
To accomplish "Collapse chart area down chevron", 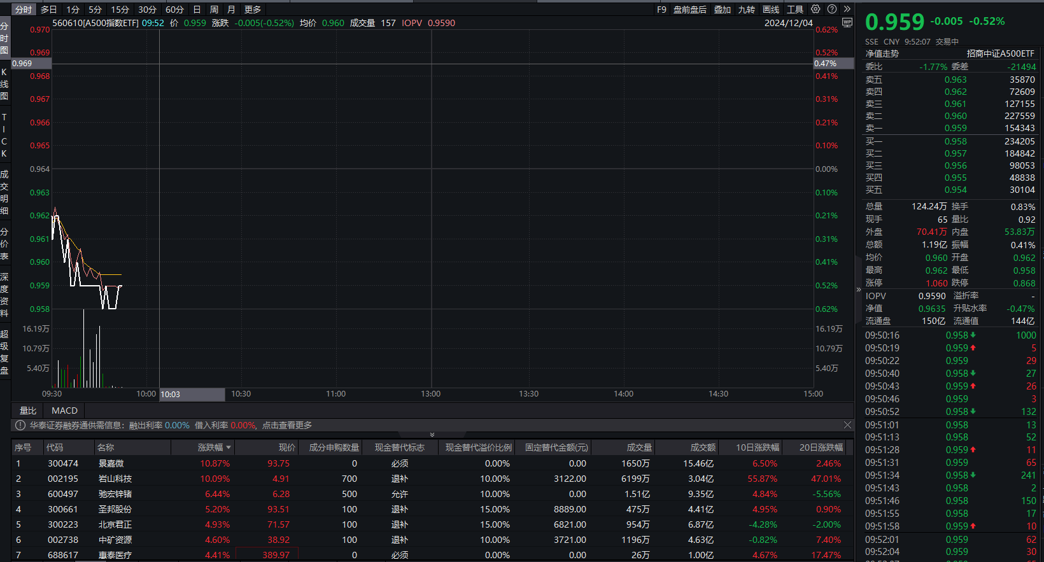I will pos(432,435).
